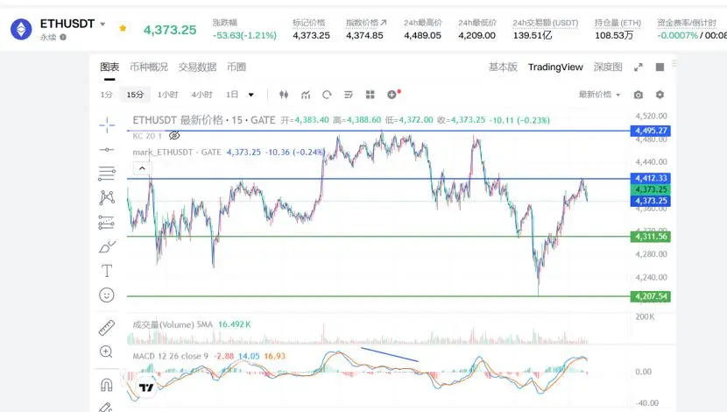Viewport: 727px width, 412px height.
Task: Select the 1分 timeframe
Action: (106, 95)
